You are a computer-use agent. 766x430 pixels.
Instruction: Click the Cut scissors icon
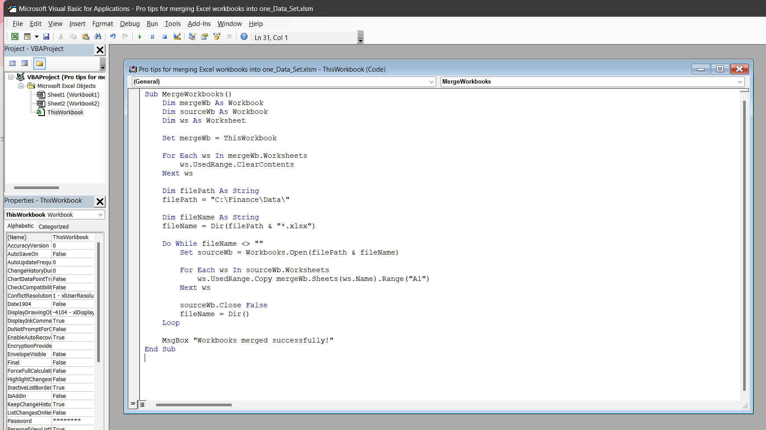[x=61, y=37]
